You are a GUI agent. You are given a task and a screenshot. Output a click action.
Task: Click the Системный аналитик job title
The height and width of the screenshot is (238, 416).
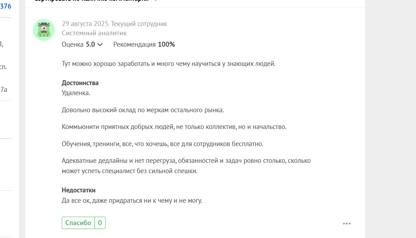(x=94, y=33)
